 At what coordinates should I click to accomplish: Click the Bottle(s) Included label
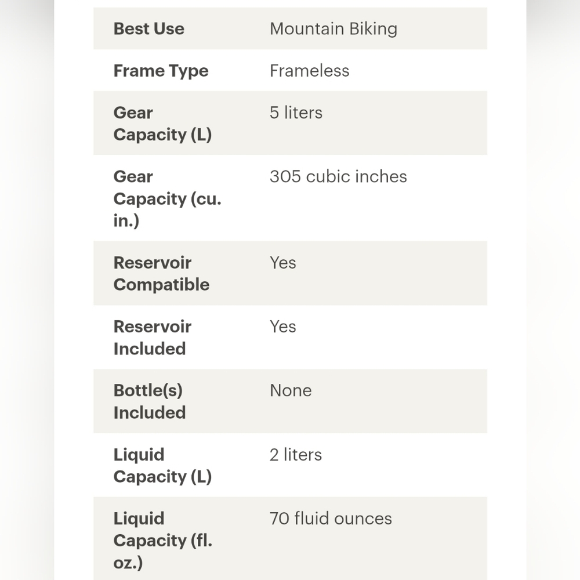tap(150, 401)
